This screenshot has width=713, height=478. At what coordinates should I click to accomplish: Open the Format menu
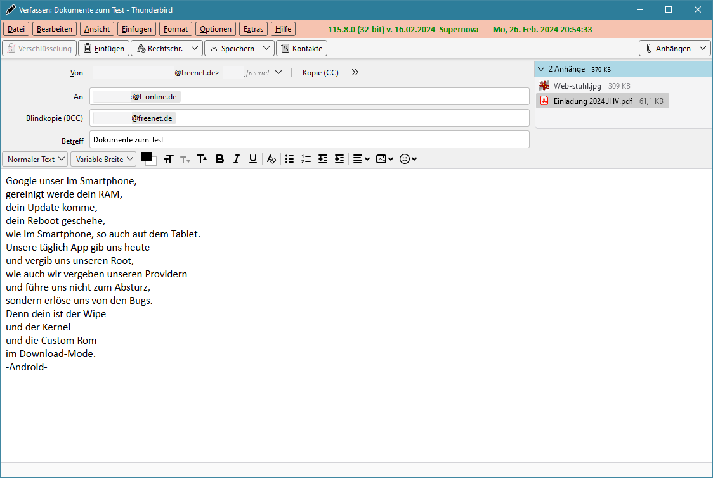pyautogui.click(x=176, y=29)
